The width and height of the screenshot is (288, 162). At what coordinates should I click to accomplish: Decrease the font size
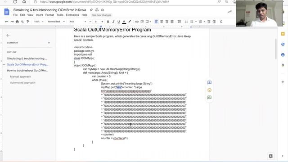pos(90,22)
